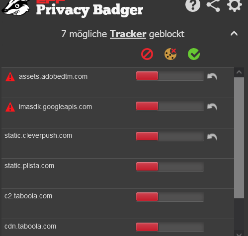This screenshot has width=248, height=236.
Task: Click scrollbar down arrow of tracker list
Action: coord(239,234)
